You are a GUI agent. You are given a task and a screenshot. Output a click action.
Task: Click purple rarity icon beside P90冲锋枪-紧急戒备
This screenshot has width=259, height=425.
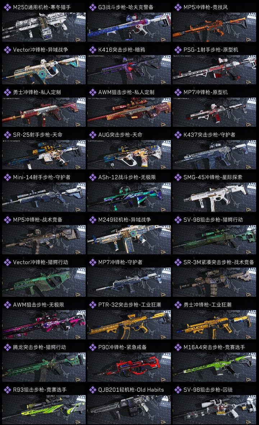coord(92,347)
